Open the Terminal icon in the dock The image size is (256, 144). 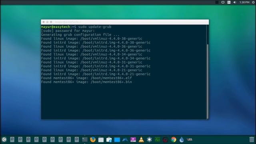click(x=85, y=140)
